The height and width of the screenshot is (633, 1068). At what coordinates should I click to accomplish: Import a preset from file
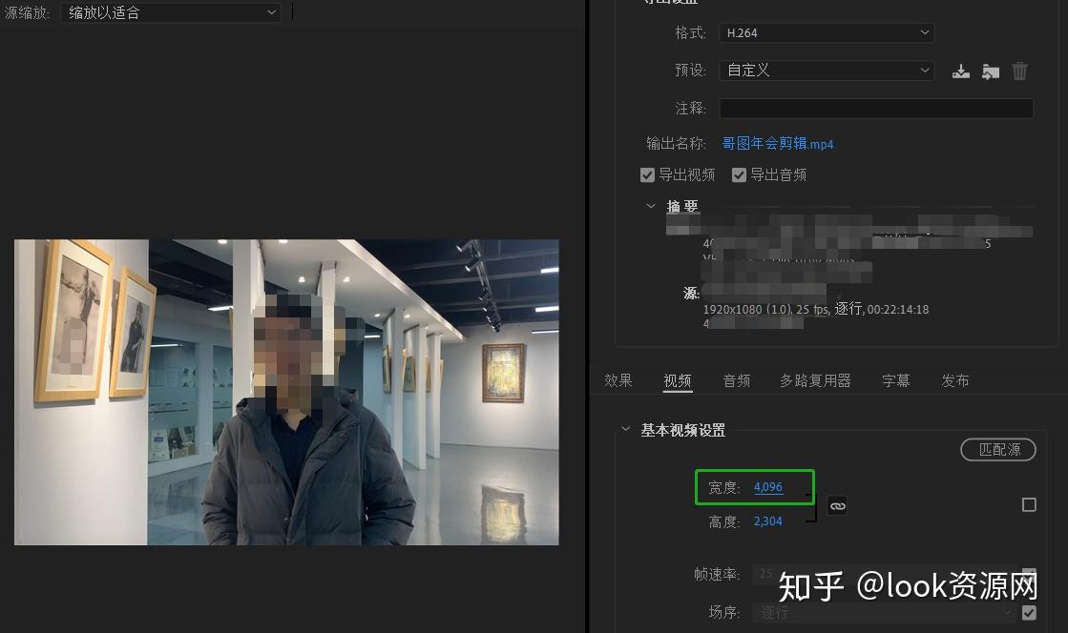click(990, 71)
